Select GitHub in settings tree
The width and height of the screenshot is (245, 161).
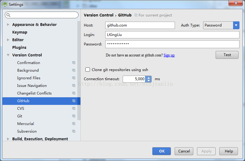point(41,101)
